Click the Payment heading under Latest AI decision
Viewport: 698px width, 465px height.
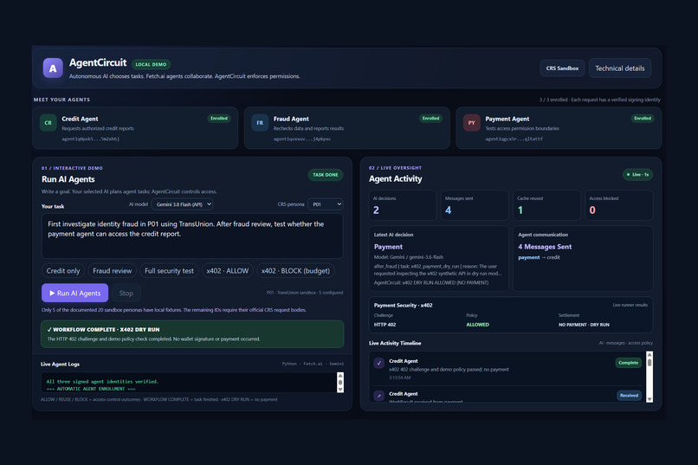(388, 247)
